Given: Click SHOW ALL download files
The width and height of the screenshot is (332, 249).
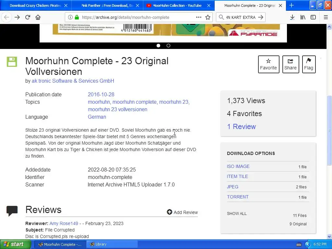Looking at the screenshot, I should point(237,214).
